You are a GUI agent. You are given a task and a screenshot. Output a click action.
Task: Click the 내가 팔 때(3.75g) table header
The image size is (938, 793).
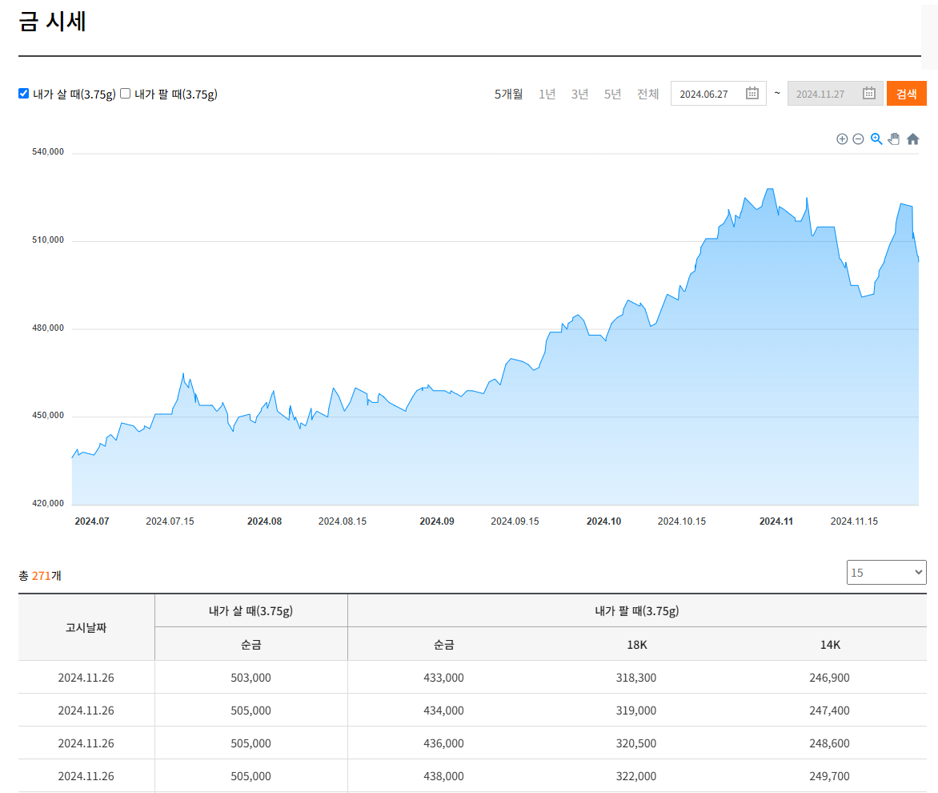point(636,611)
